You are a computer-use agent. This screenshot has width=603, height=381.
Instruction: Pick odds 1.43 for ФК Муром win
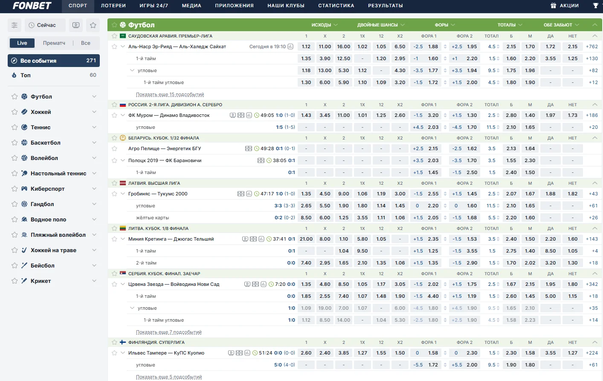click(306, 115)
